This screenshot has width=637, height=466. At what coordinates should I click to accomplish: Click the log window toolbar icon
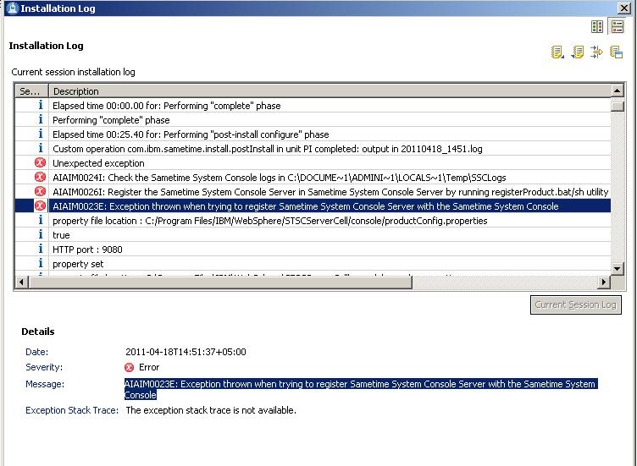616,52
